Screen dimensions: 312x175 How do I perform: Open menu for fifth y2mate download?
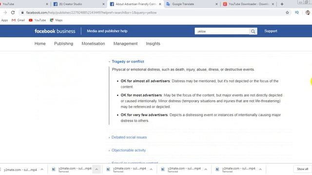[260, 170]
